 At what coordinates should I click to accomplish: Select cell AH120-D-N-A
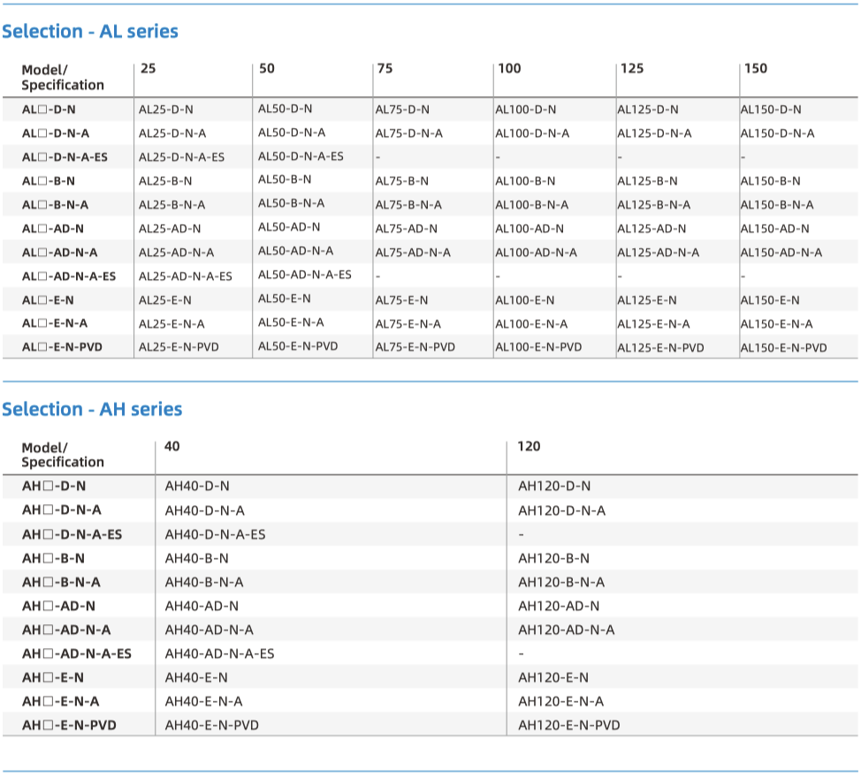pyautogui.click(x=561, y=511)
